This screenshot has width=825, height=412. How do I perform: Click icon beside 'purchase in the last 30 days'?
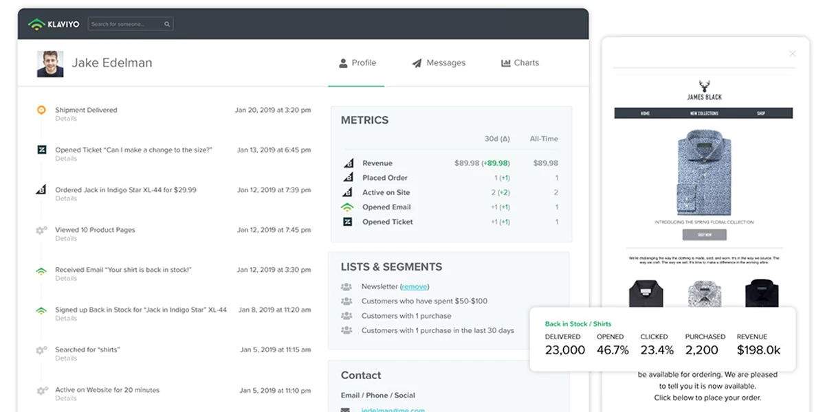[x=346, y=330]
